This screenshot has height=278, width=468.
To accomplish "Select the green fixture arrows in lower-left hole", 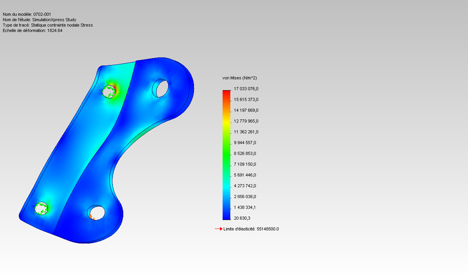I will (41, 208).
